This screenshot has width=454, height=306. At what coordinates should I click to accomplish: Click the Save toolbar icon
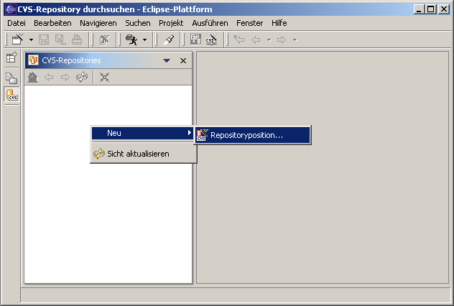click(44, 40)
